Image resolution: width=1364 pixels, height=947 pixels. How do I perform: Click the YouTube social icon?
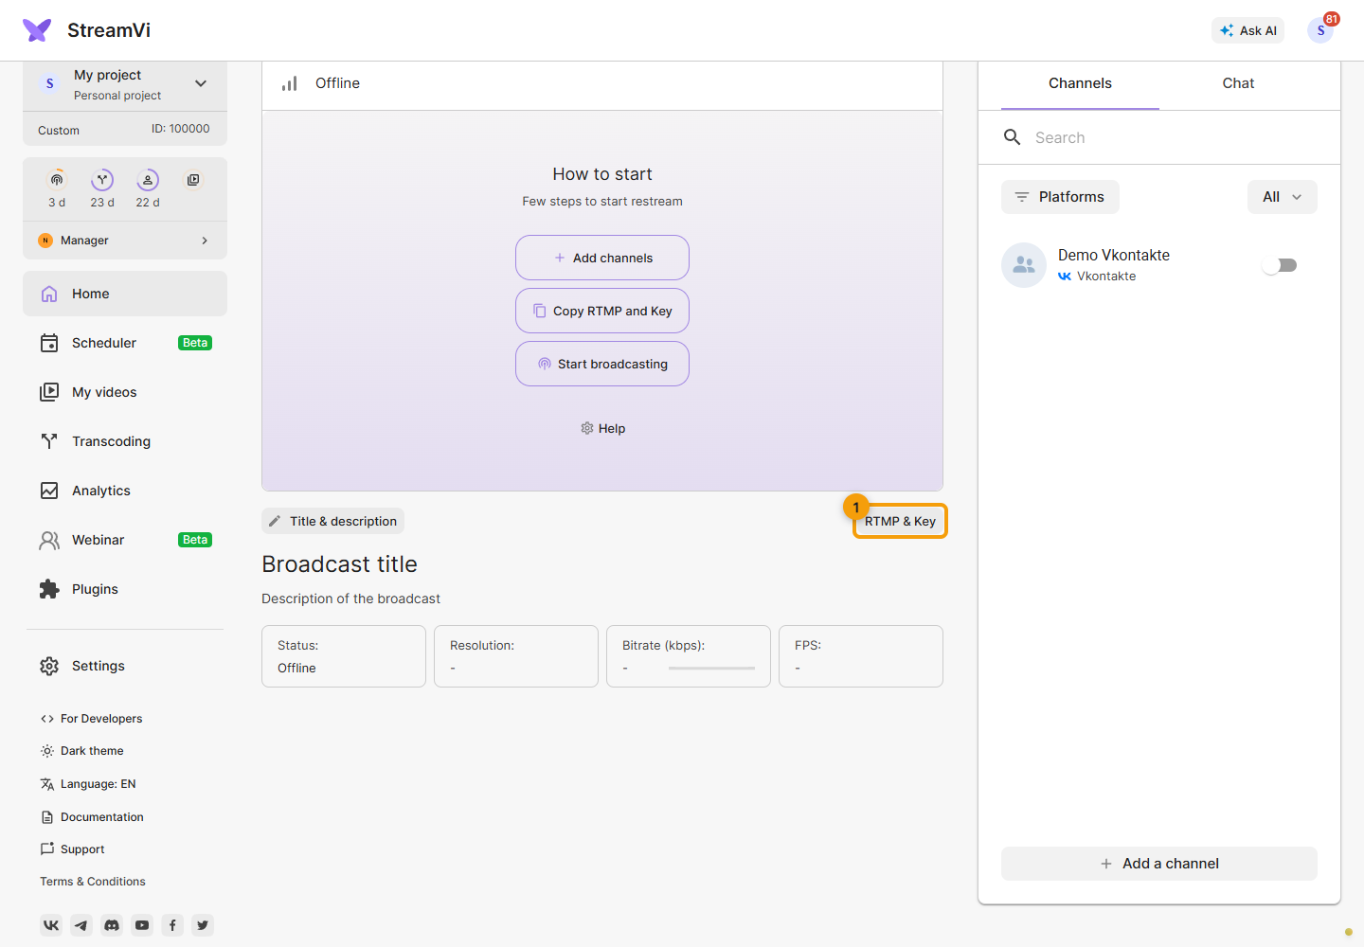142,925
